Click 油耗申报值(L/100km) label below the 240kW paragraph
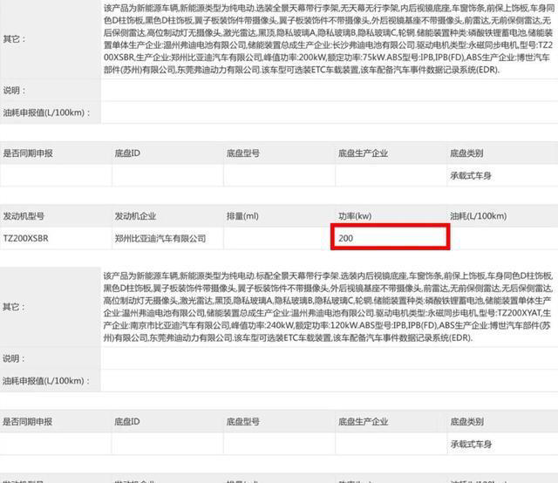 point(46,380)
